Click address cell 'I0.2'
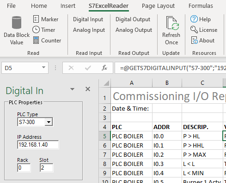This screenshot has width=226, height=183. [167, 154]
